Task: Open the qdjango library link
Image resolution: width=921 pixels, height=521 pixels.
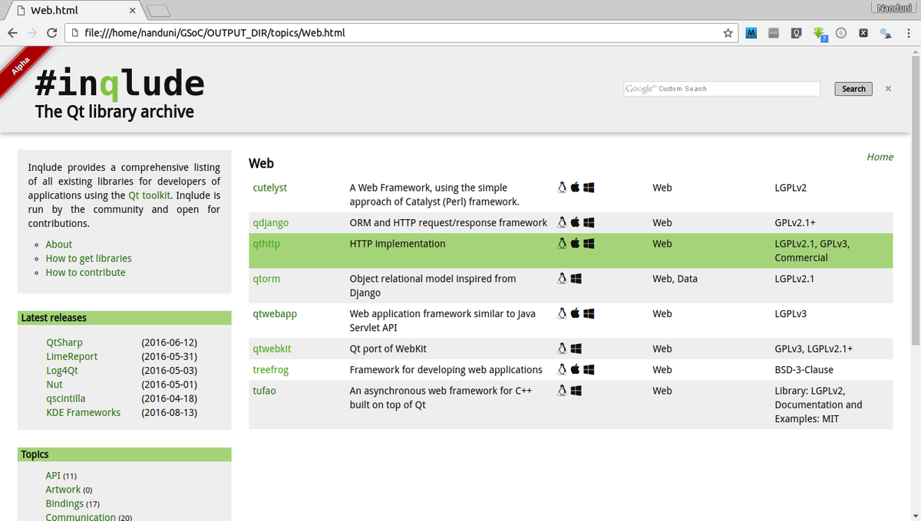Action: [x=270, y=223]
